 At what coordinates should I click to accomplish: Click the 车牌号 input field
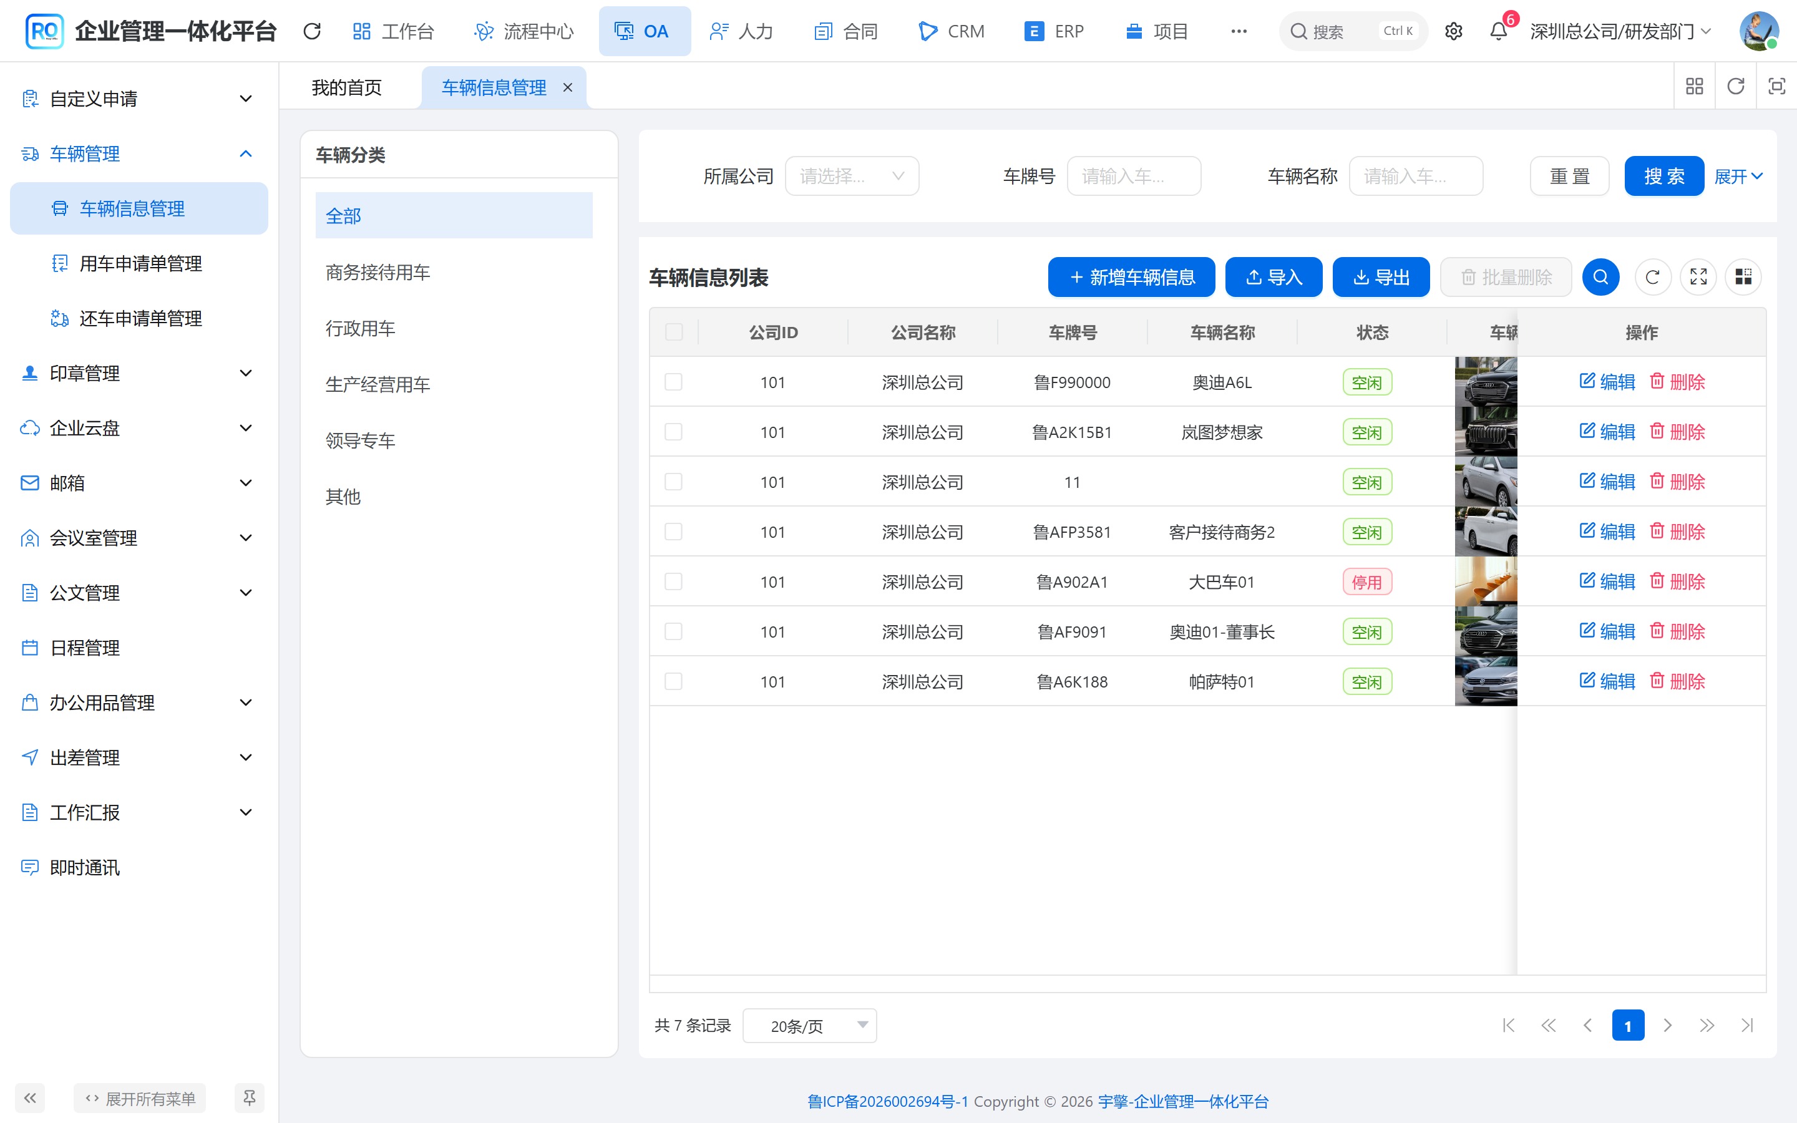(x=1134, y=176)
